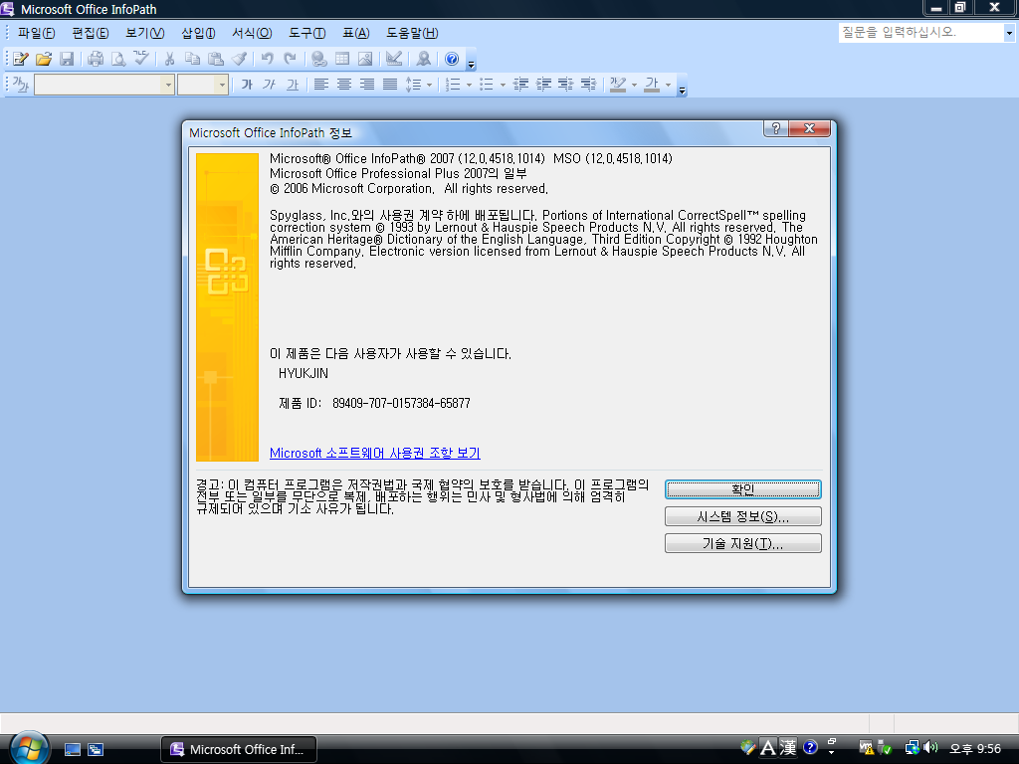Expand the bulleted list dropdown arrow
Viewport: 1019px width, 764px height.
pyautogui.click(x=503, y=86)
